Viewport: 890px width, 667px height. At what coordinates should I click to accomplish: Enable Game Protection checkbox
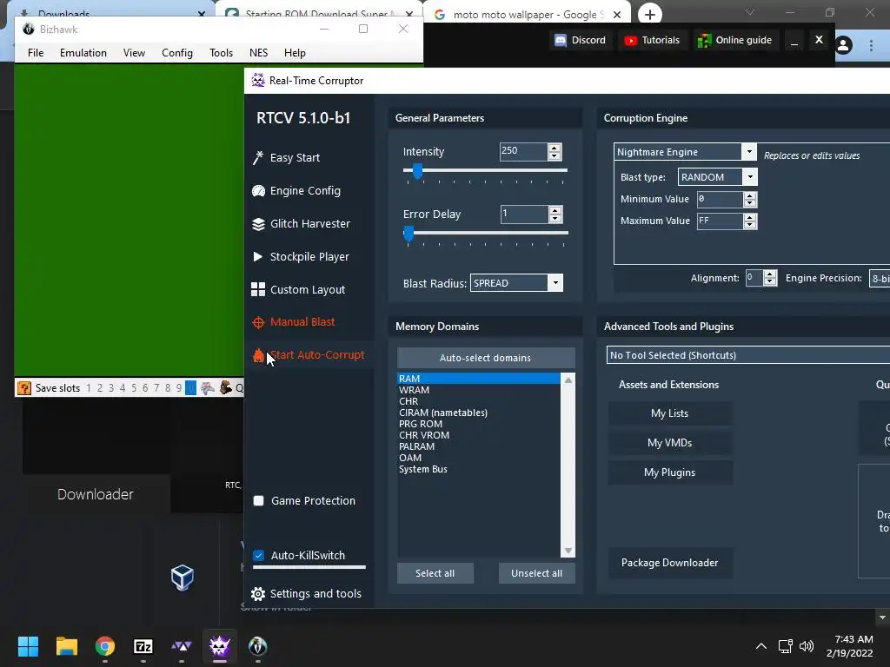point(259,501)
